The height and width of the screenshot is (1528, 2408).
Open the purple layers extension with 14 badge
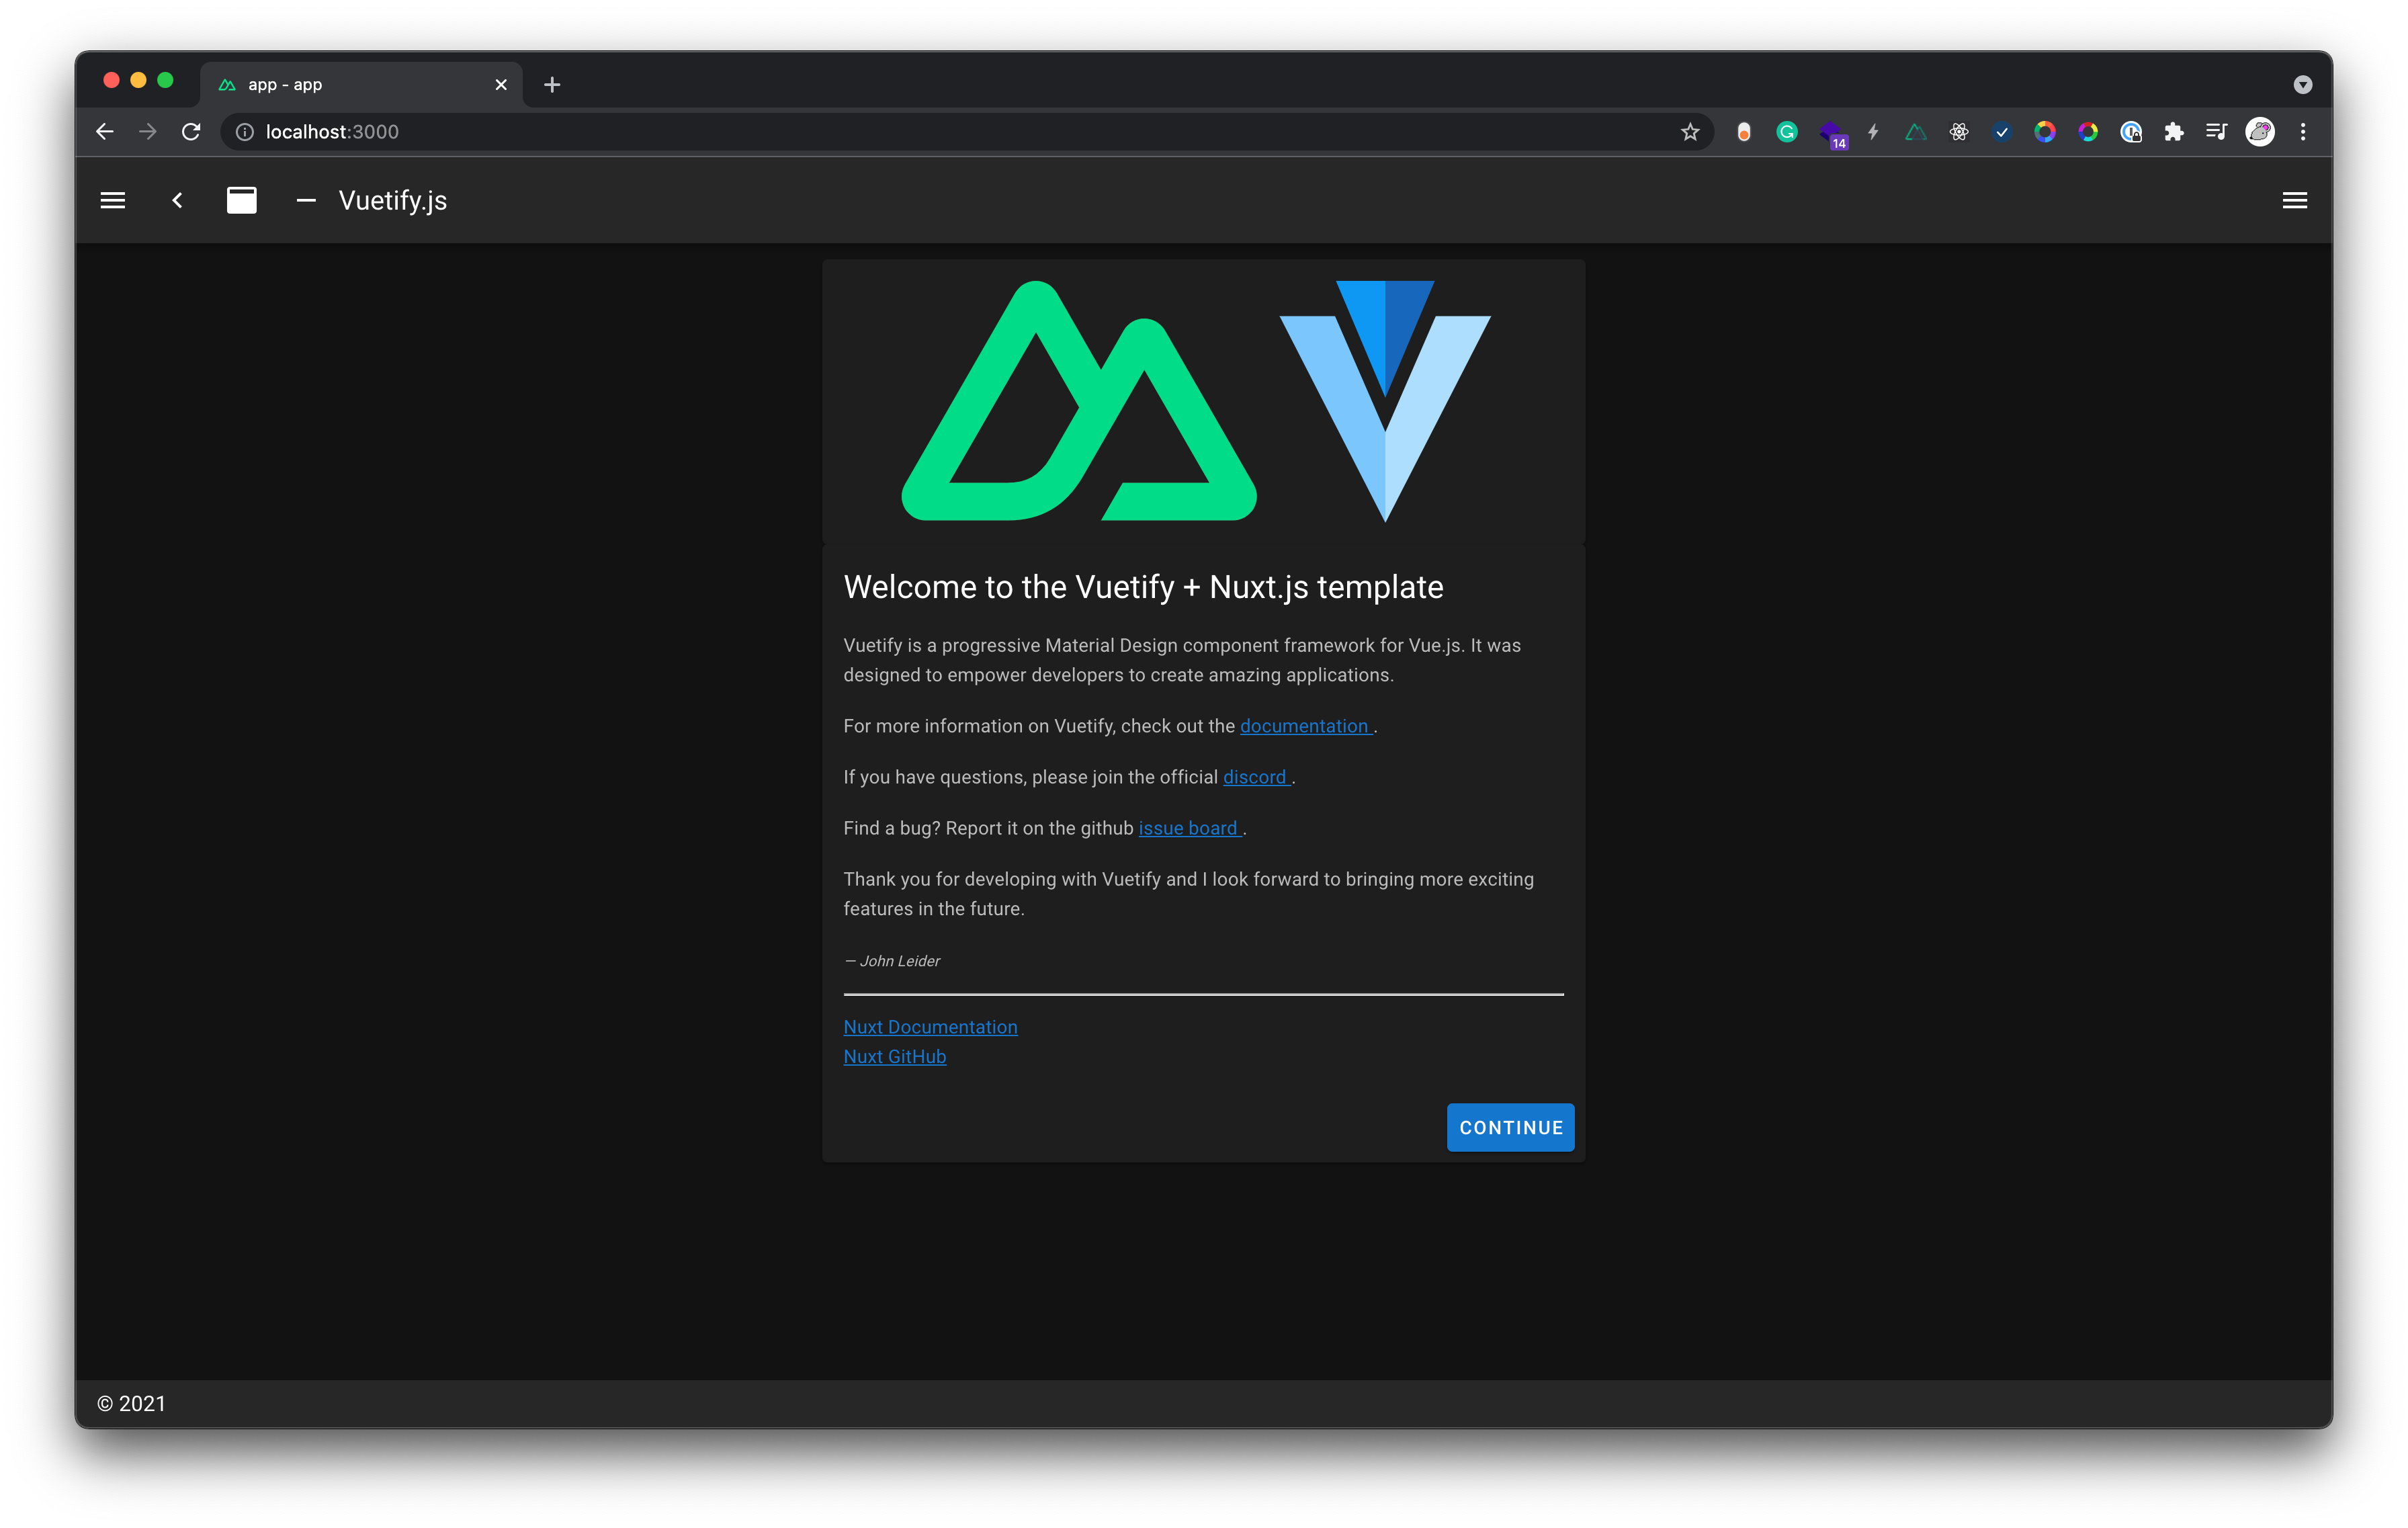pos(1832,134)
